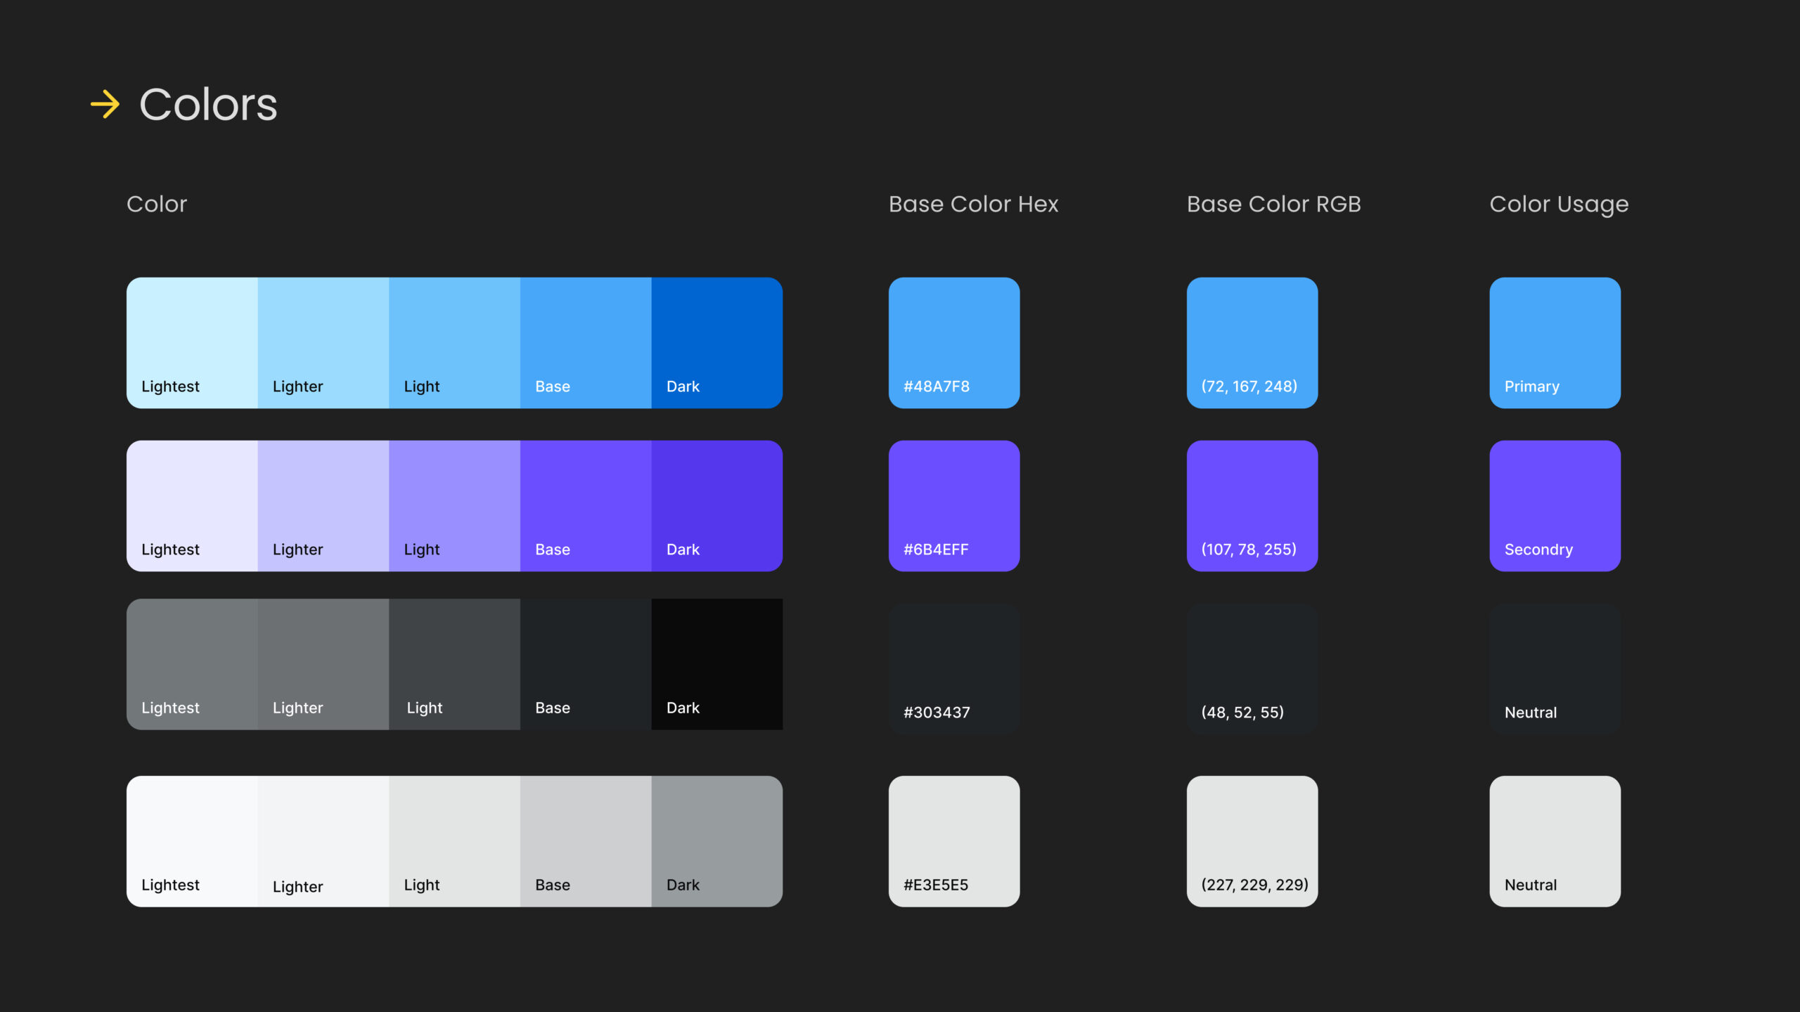Click the (48, 52, 55) RGB swatch
This screenshot has height=1012, width=1800.
tap(1252, 669)
